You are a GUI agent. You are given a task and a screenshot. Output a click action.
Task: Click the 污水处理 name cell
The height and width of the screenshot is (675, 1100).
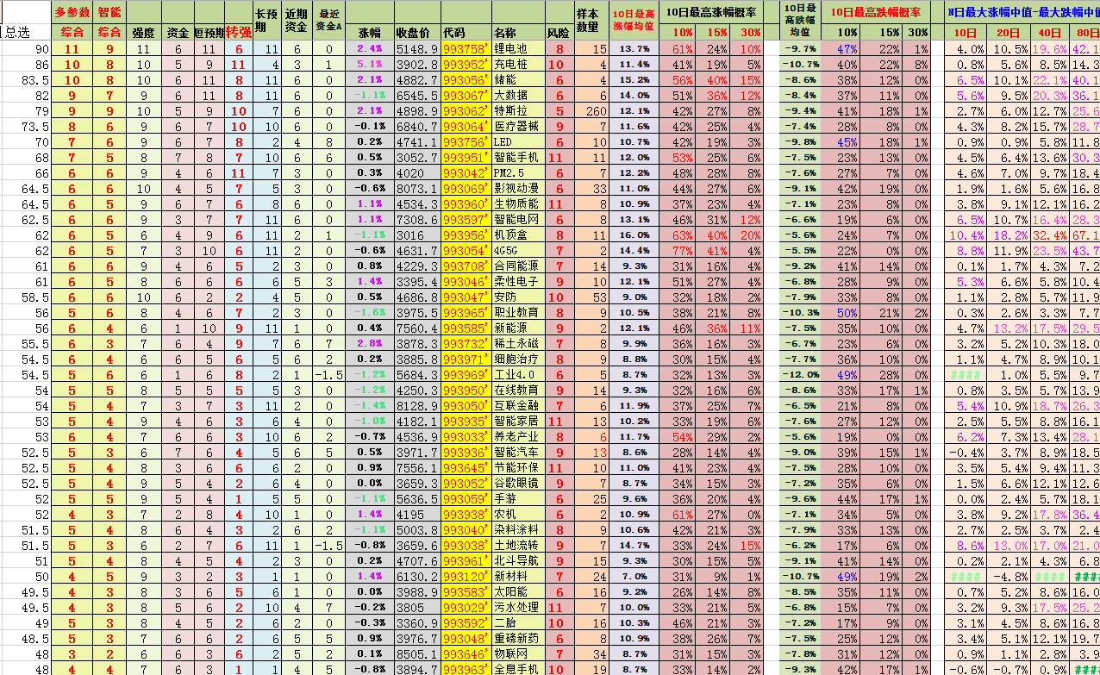519,608
